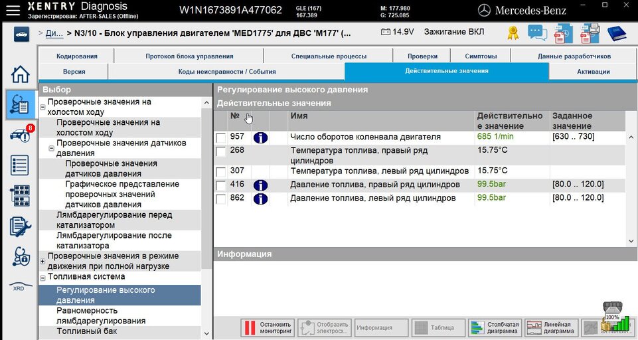The height and width of the screenshot is (340, 638).
Task: Check the box for row 957 engine speed
Action: coord(221,137)
